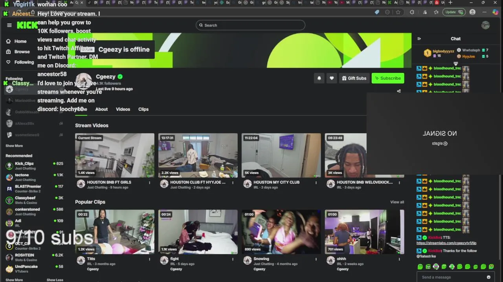Insert the first green emote into chat

(420, 267)
